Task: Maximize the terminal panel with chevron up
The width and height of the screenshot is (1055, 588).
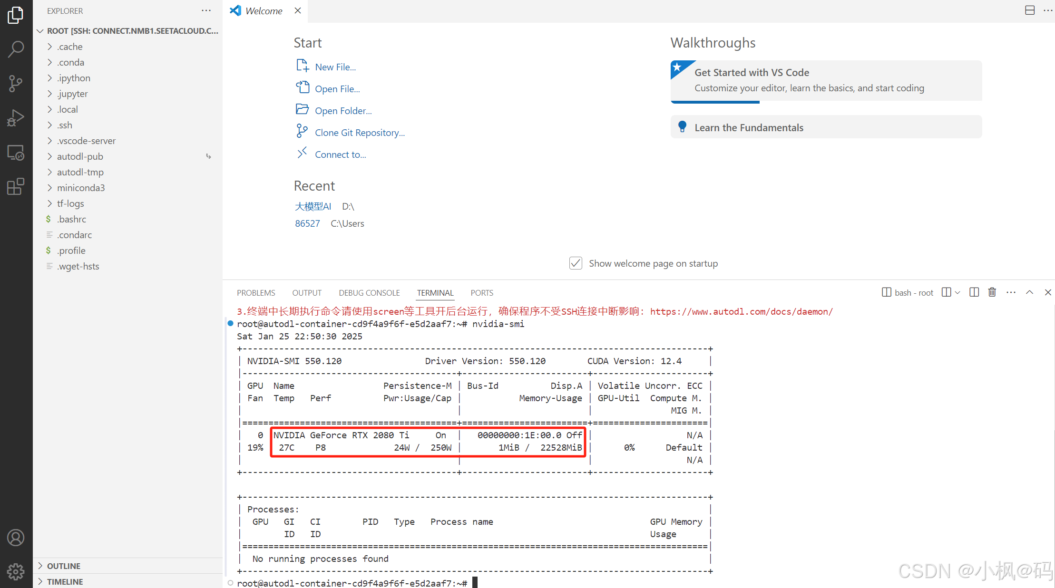Action: [1029, 292]
